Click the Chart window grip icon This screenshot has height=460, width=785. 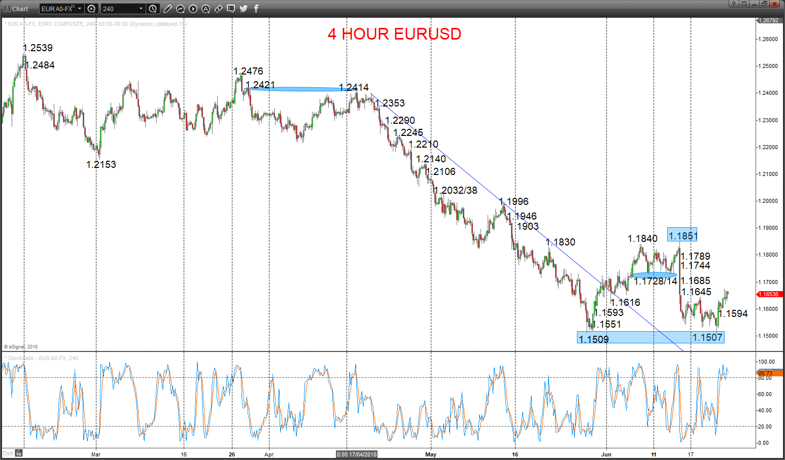(7, 9)
